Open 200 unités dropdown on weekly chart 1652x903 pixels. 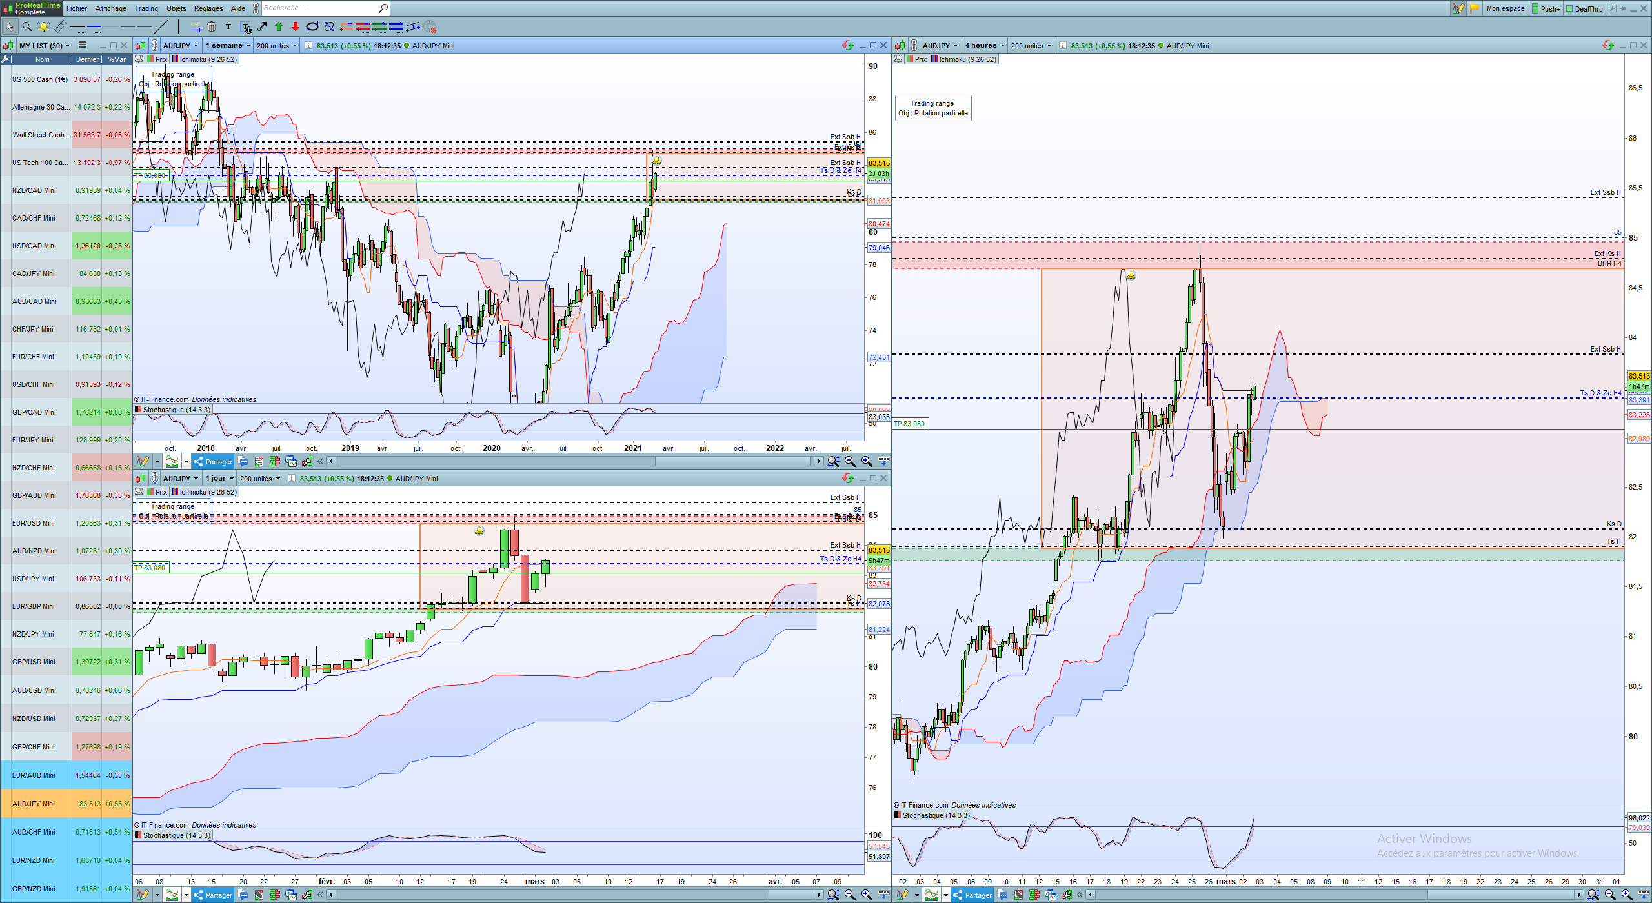point(277,46)
